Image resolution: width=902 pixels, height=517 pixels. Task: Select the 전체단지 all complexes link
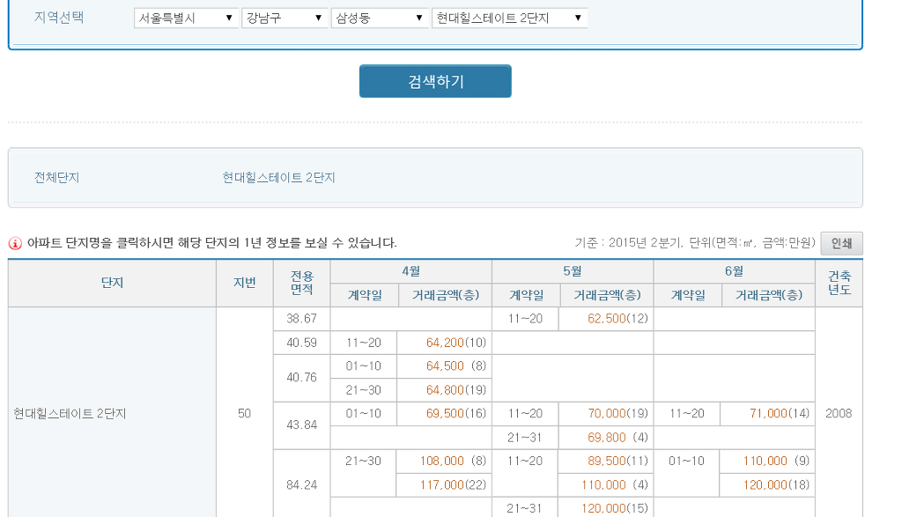56,177
